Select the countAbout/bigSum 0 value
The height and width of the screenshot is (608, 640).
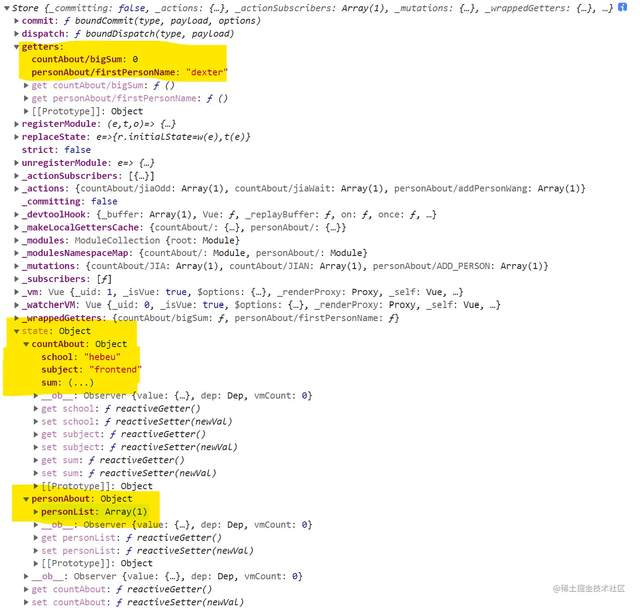click(x=135, y=59)
